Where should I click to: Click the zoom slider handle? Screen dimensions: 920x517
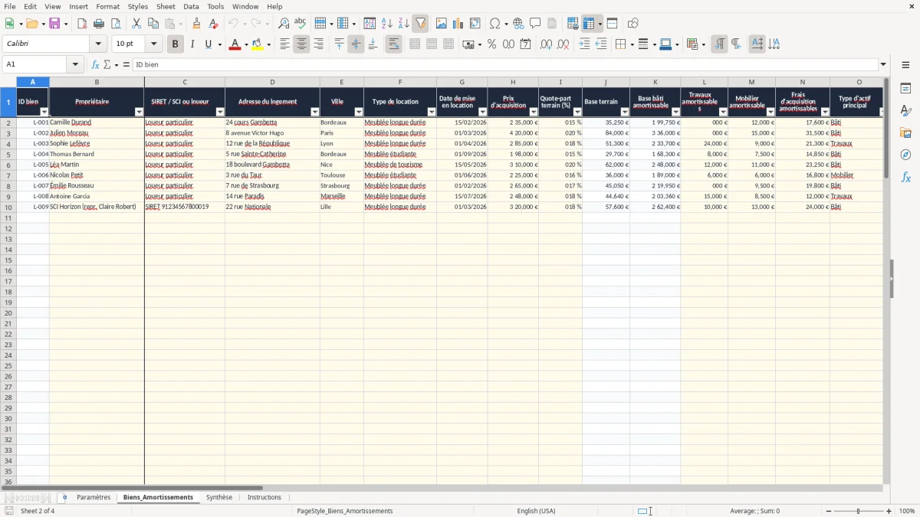coord(859,511)
